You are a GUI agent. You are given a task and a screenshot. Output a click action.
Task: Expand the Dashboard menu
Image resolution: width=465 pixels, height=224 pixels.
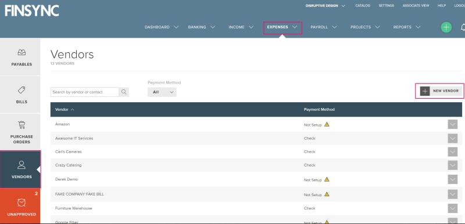pyautogui.click(x=162, y=27)
